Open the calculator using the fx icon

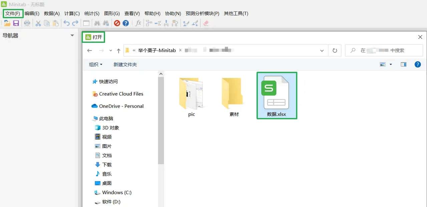pos(138,23)
